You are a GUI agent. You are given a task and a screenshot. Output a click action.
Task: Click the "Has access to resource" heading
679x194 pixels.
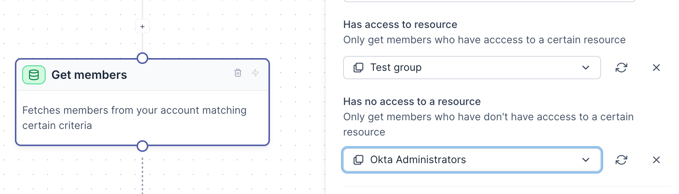(x=400, y=24)
